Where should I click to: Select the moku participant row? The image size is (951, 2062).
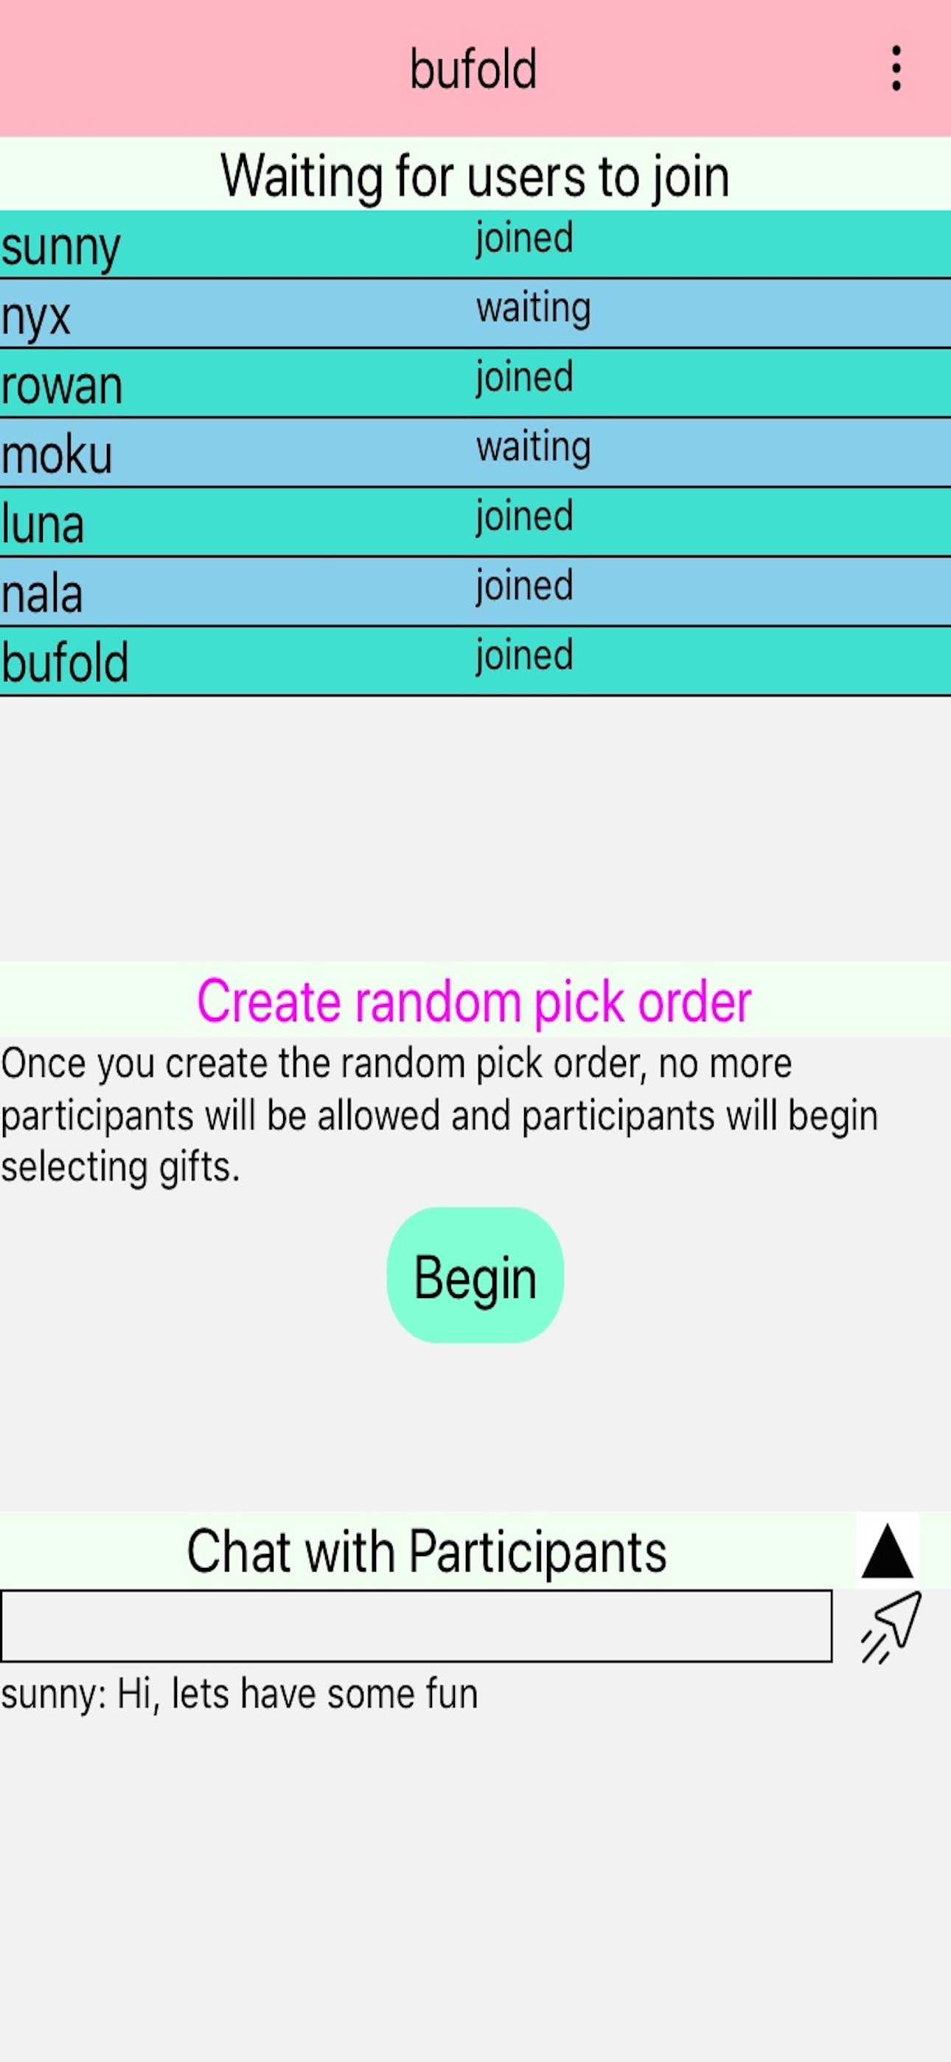pyautogui.click(x=475, y=453)
